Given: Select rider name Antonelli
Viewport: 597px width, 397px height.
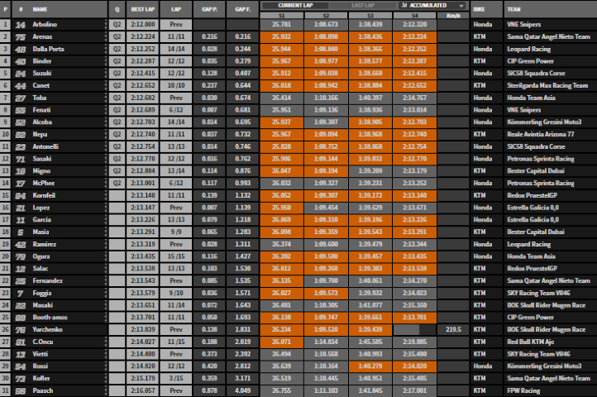Looking at the screenshot, I should [x=45, y=146].
